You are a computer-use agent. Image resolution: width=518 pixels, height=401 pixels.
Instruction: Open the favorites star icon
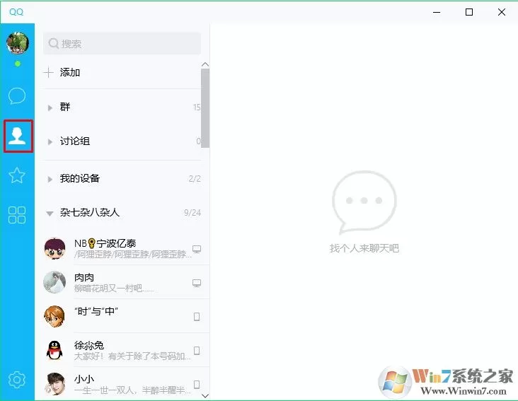click(x=17, y=175)
